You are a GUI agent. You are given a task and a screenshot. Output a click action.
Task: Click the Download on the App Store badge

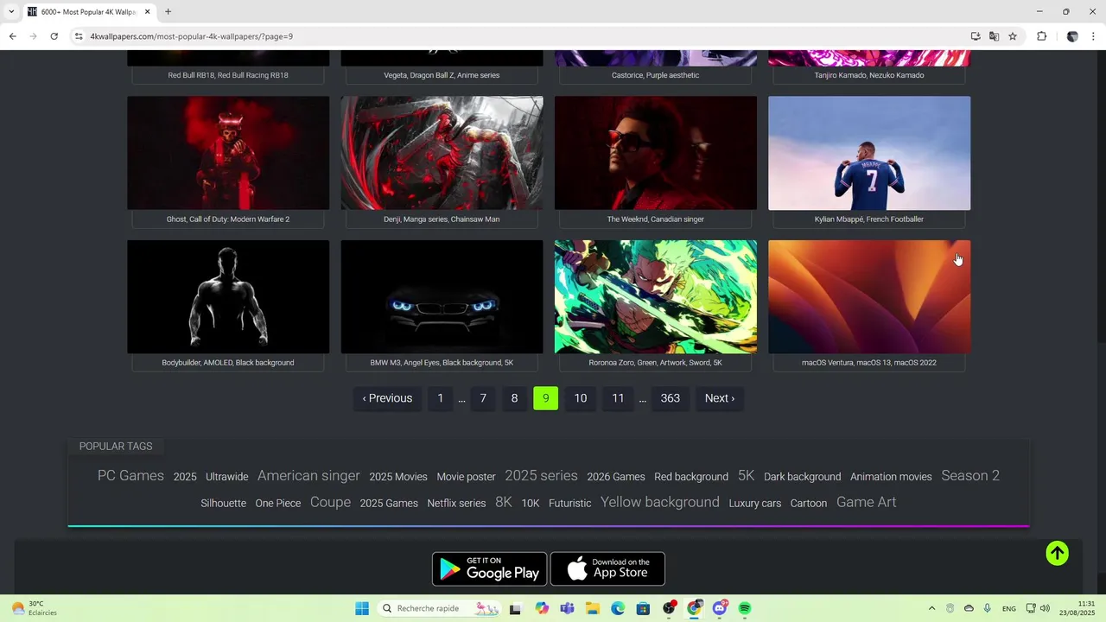[x=607, y=568]
